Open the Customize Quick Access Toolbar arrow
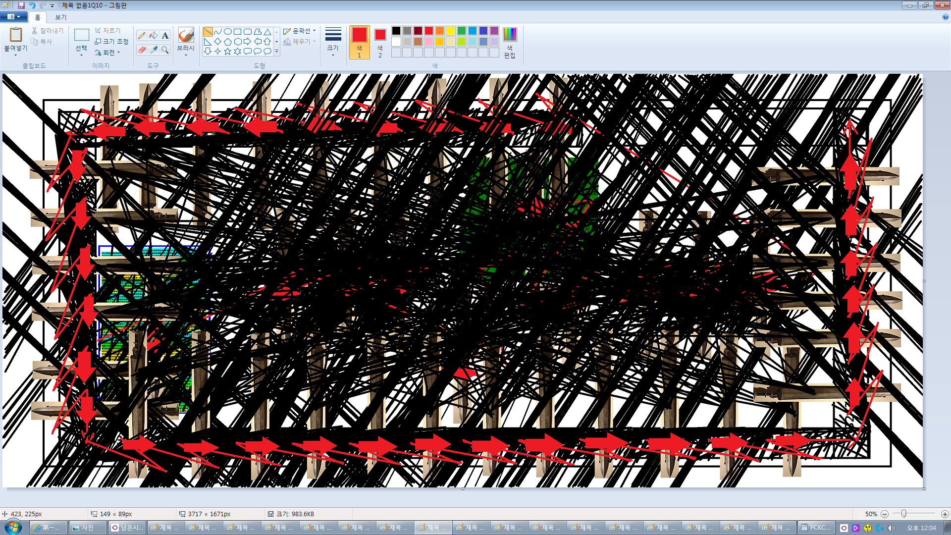Image resolution: width=951 pixels, height=535 pixels. pyautogui.click(x=52, y=5)
